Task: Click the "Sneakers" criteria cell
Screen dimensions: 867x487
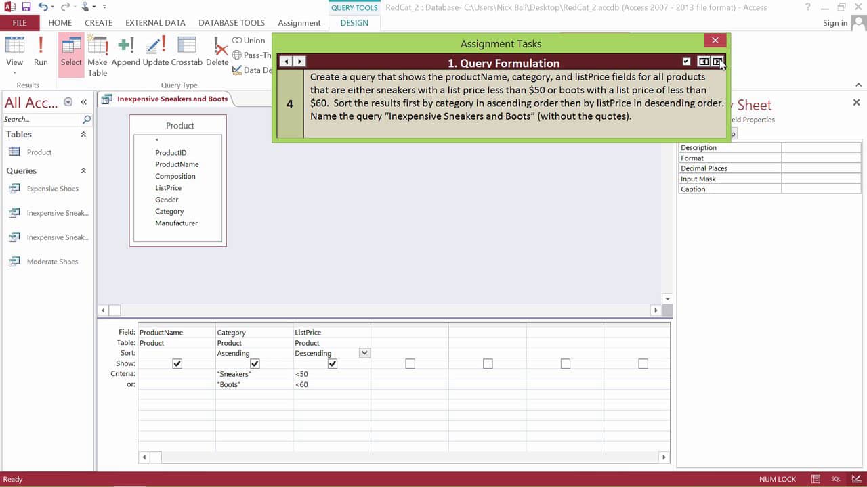Action: (254, 374)
